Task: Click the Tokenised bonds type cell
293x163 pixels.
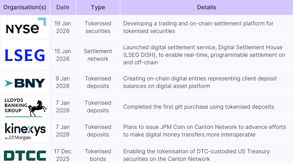Action: [98, 155]
